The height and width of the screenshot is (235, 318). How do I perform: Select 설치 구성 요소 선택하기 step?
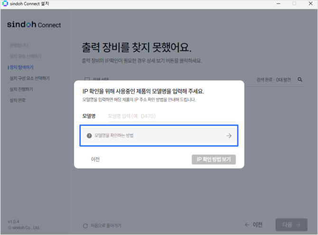click(x=29, y=78)
